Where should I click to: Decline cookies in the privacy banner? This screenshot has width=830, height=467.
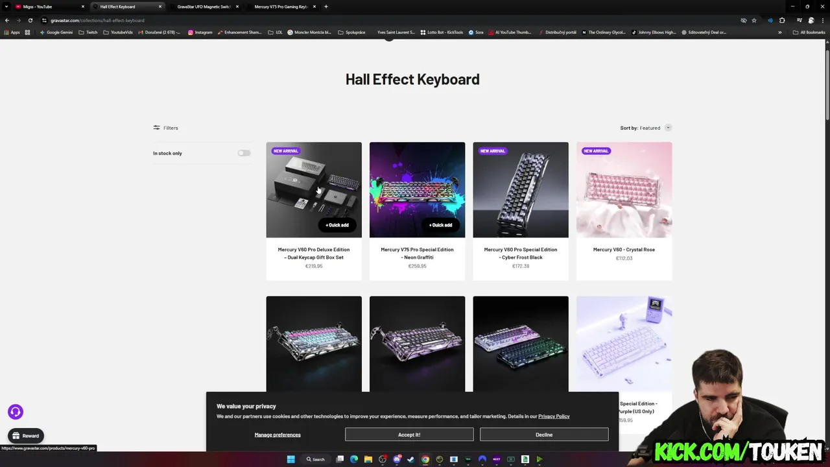click(x=544, y=435)
